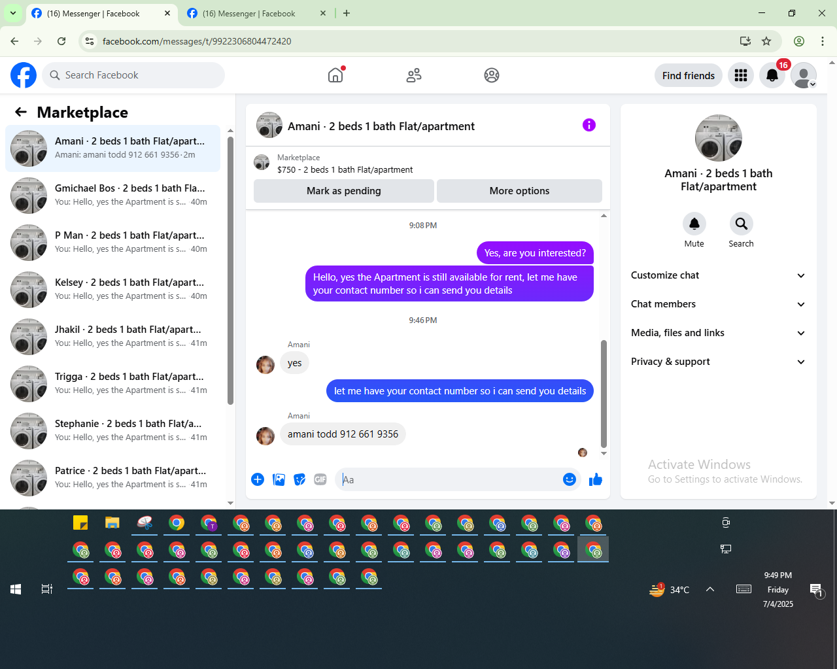837x669 pixels.
Task: Attach a file with the photo icon
Action: pos(279,479)
